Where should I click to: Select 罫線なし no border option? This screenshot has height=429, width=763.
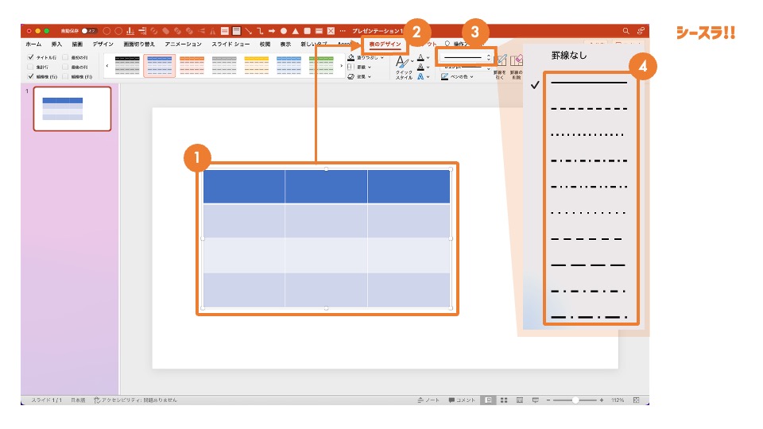pos(569,56)
